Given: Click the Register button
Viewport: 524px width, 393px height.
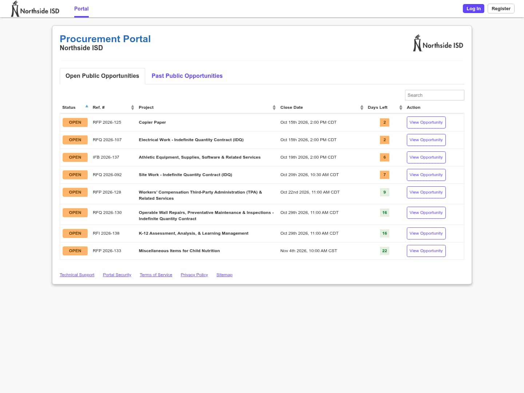Looking at the screenshot, I should [501, 9].
